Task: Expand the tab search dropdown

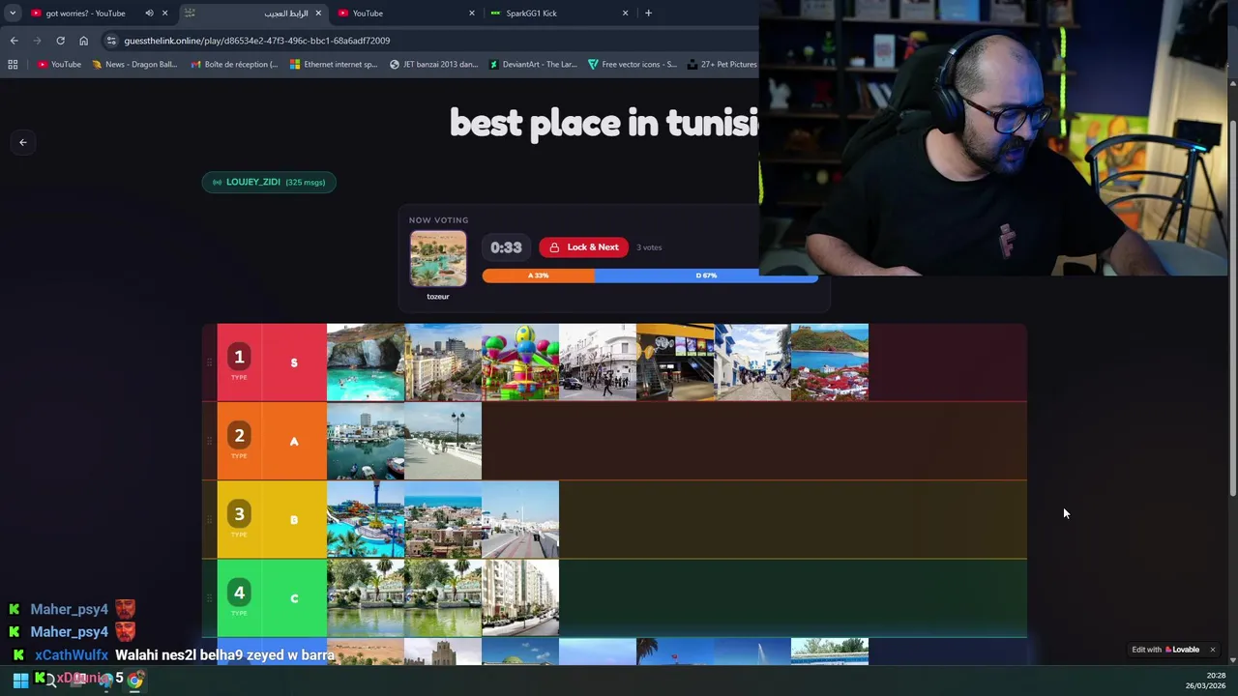Action: pyautogui.click(x=13, y=14)
